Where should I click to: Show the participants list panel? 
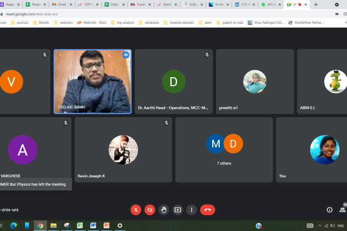(x=343, y=210)
